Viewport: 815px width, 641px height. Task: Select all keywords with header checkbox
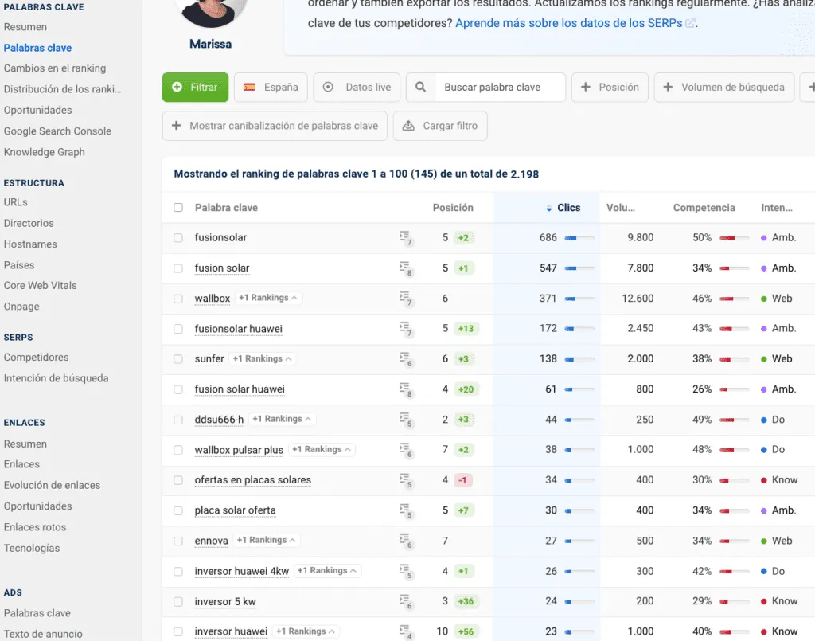(178, 207)
